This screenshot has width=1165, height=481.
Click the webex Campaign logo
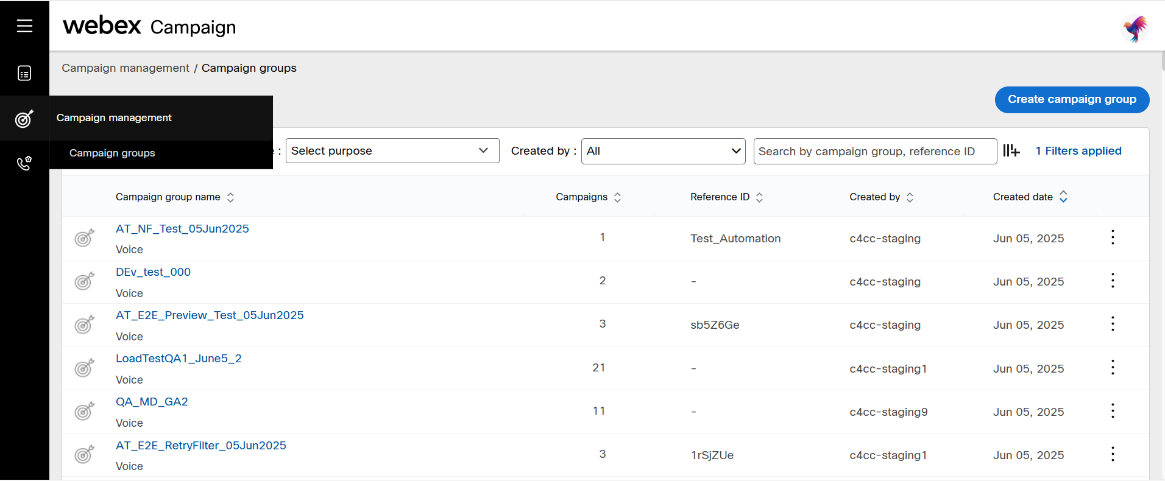coord(149,26)
